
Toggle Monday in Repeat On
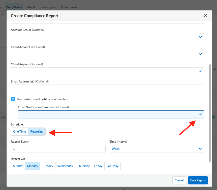[x=33, y=166]
